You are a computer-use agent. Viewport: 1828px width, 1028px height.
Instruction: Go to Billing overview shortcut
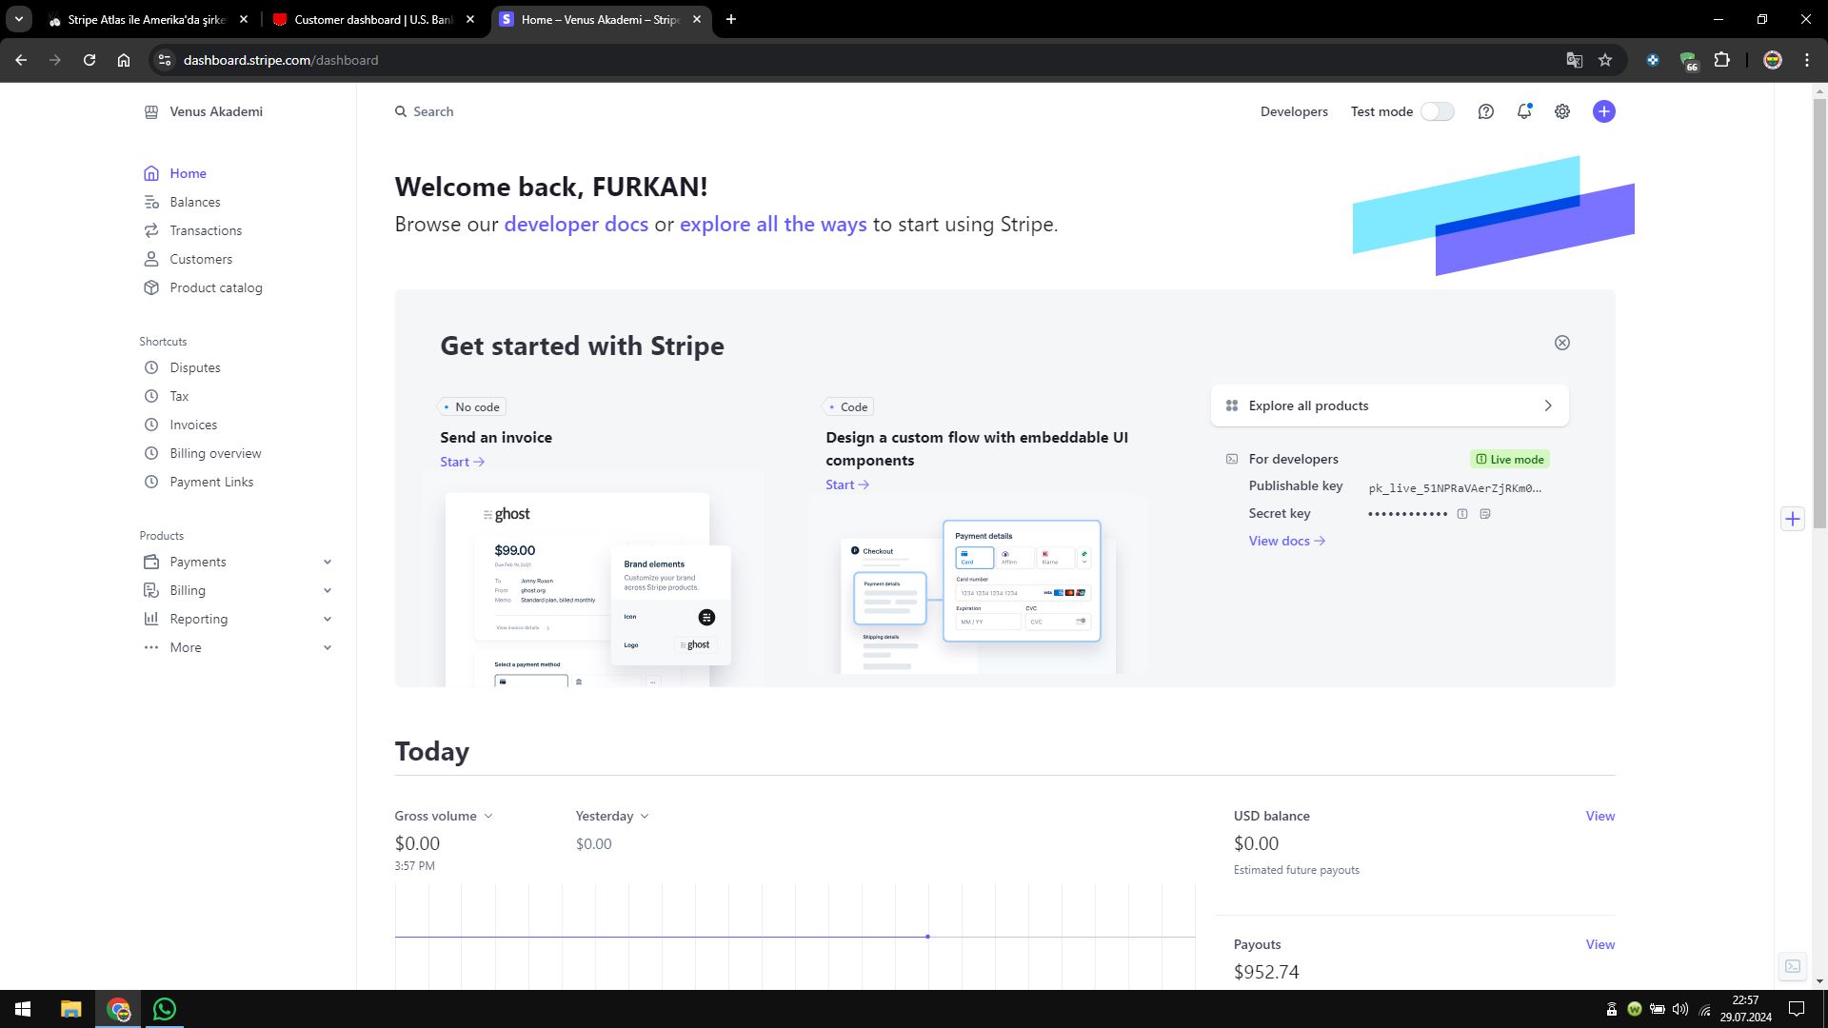point(215,453)
